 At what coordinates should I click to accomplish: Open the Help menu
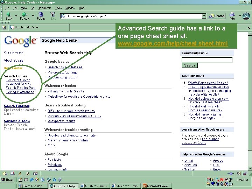click(82, 8)
